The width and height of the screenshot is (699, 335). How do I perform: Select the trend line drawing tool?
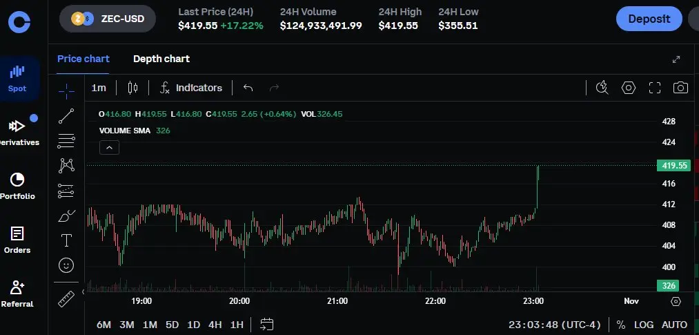click(x=66, y=116)
